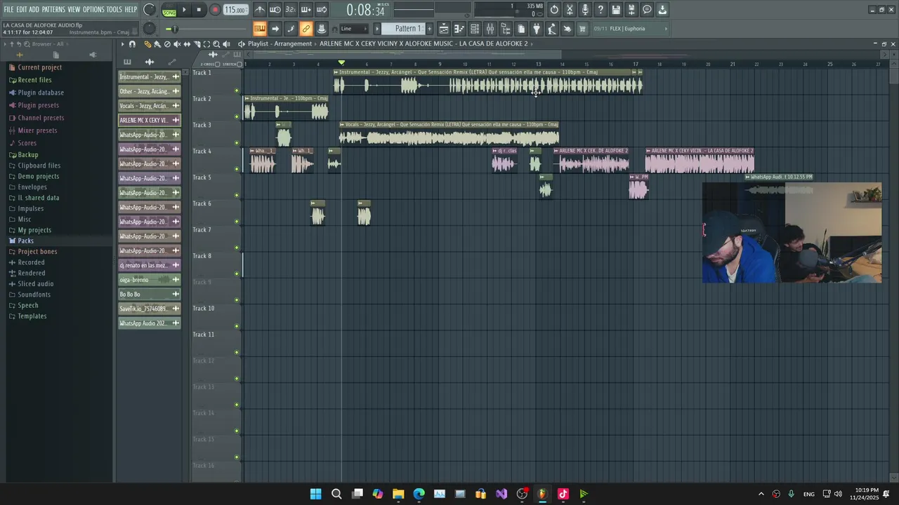Select the playlist Draw pencil tool
The width and height of the screenshot is (899, 505).
(147, 43)
